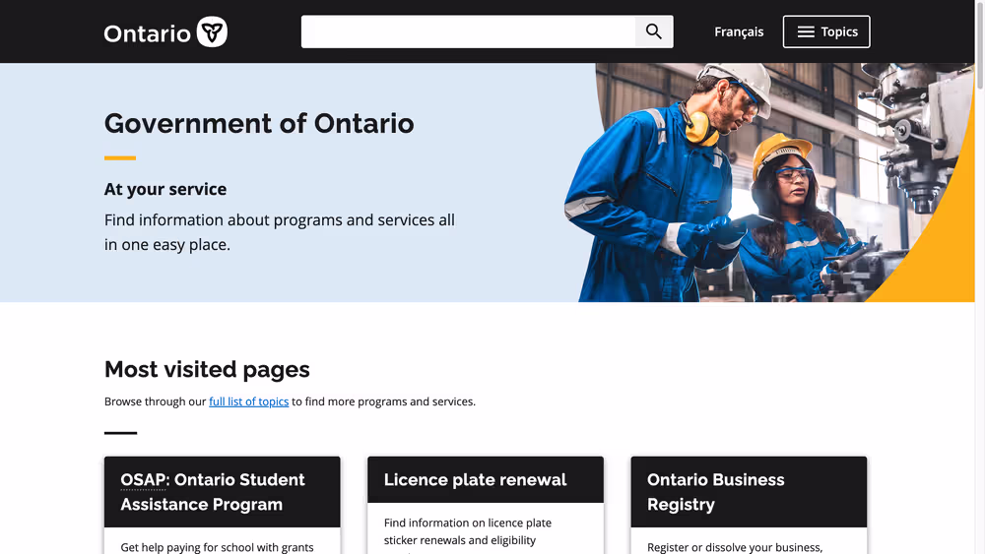The height and width of the screenshot is (554, 985).
Task: Click the 'Most visited pages' heading
Action: [x=207, y=370]
